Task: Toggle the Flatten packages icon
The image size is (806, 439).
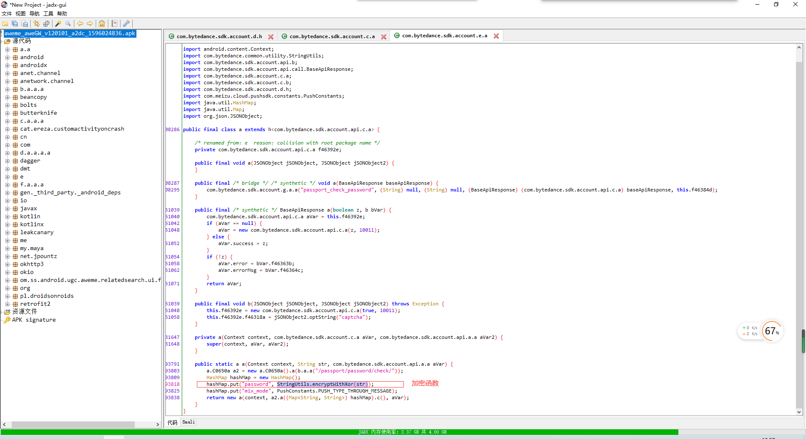Action: tap(46, 24)
